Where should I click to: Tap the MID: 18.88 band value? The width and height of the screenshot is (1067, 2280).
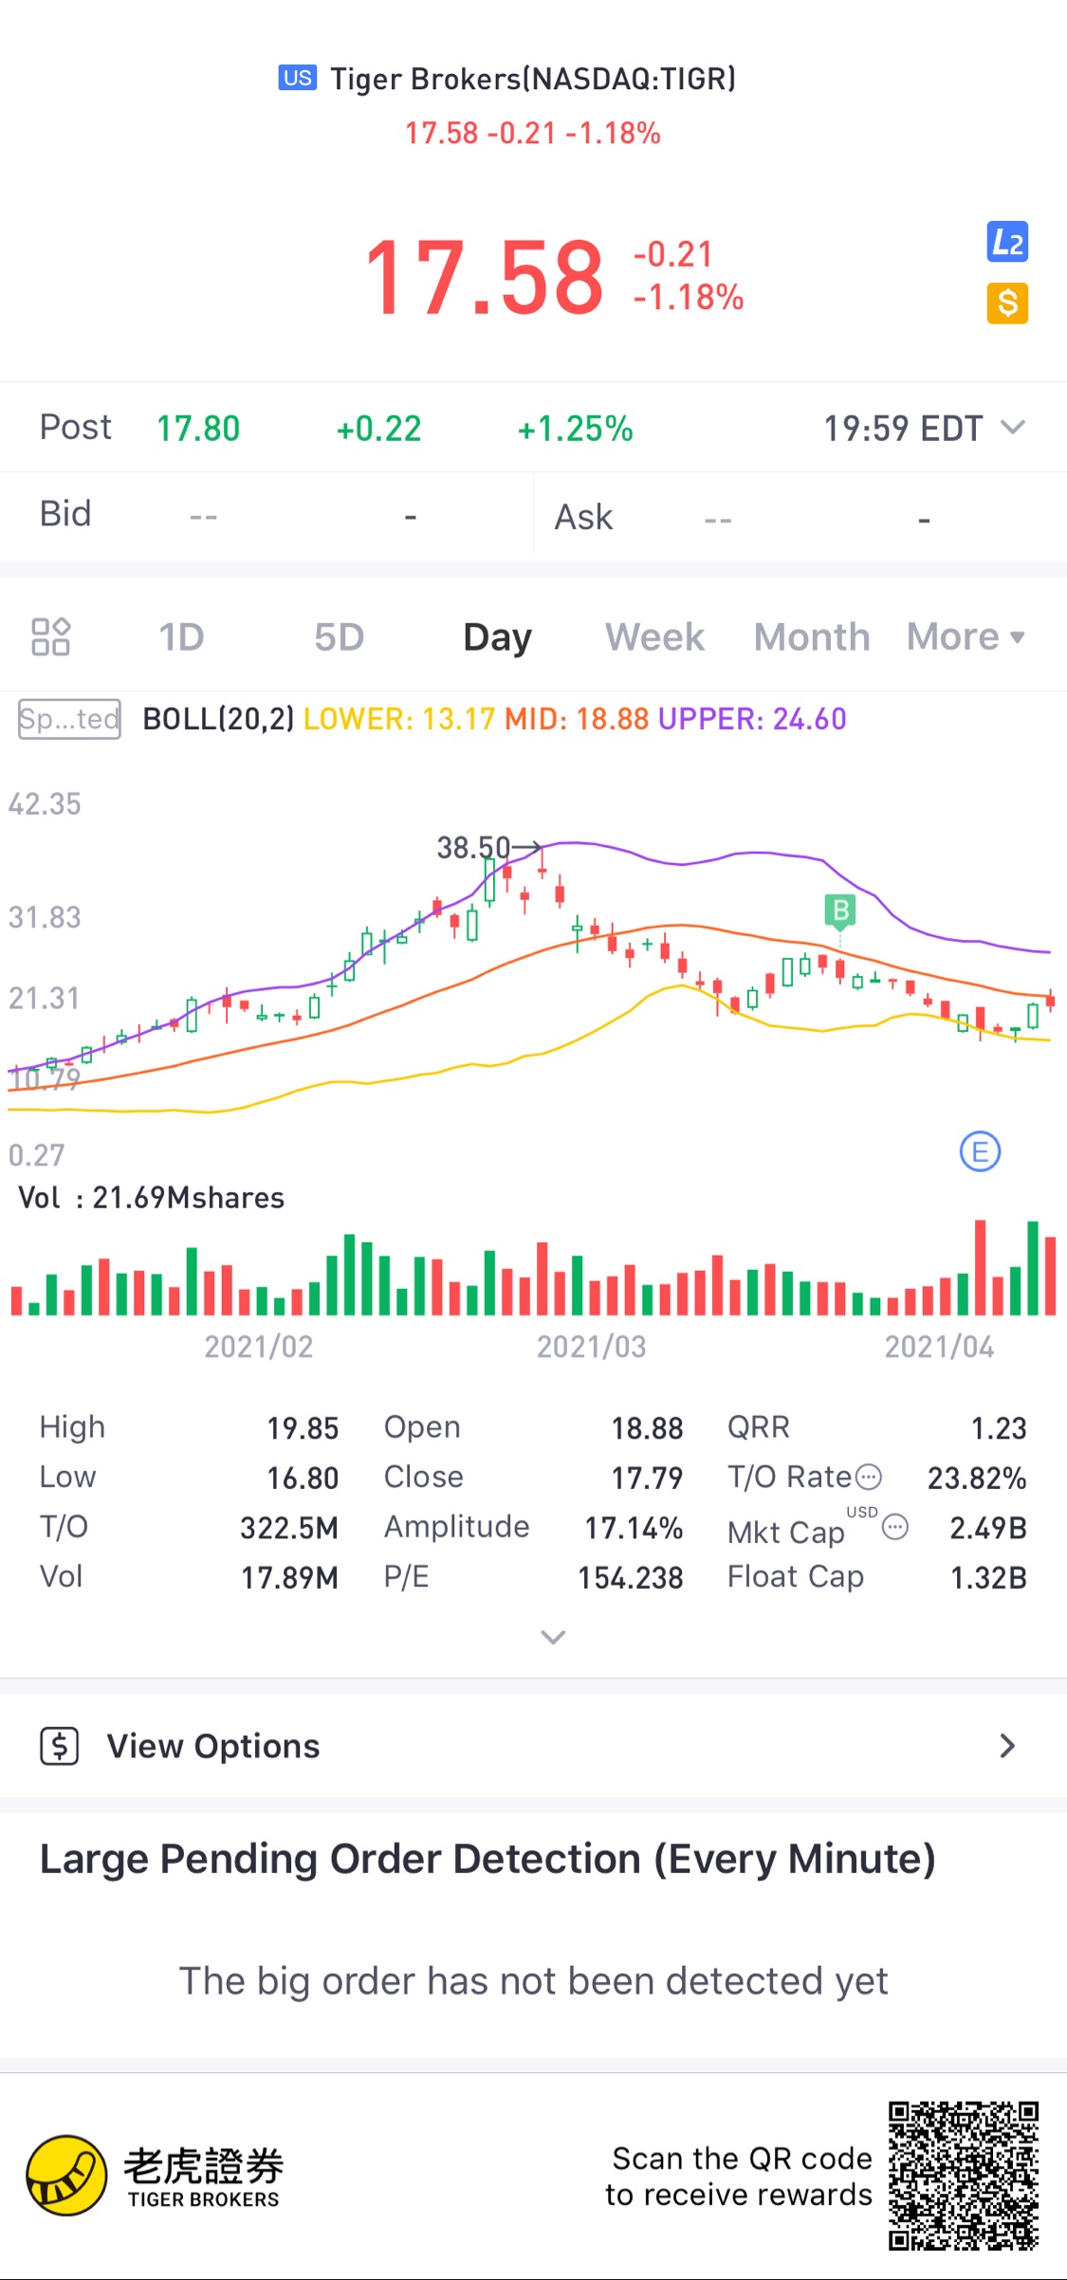coord(577,719)
